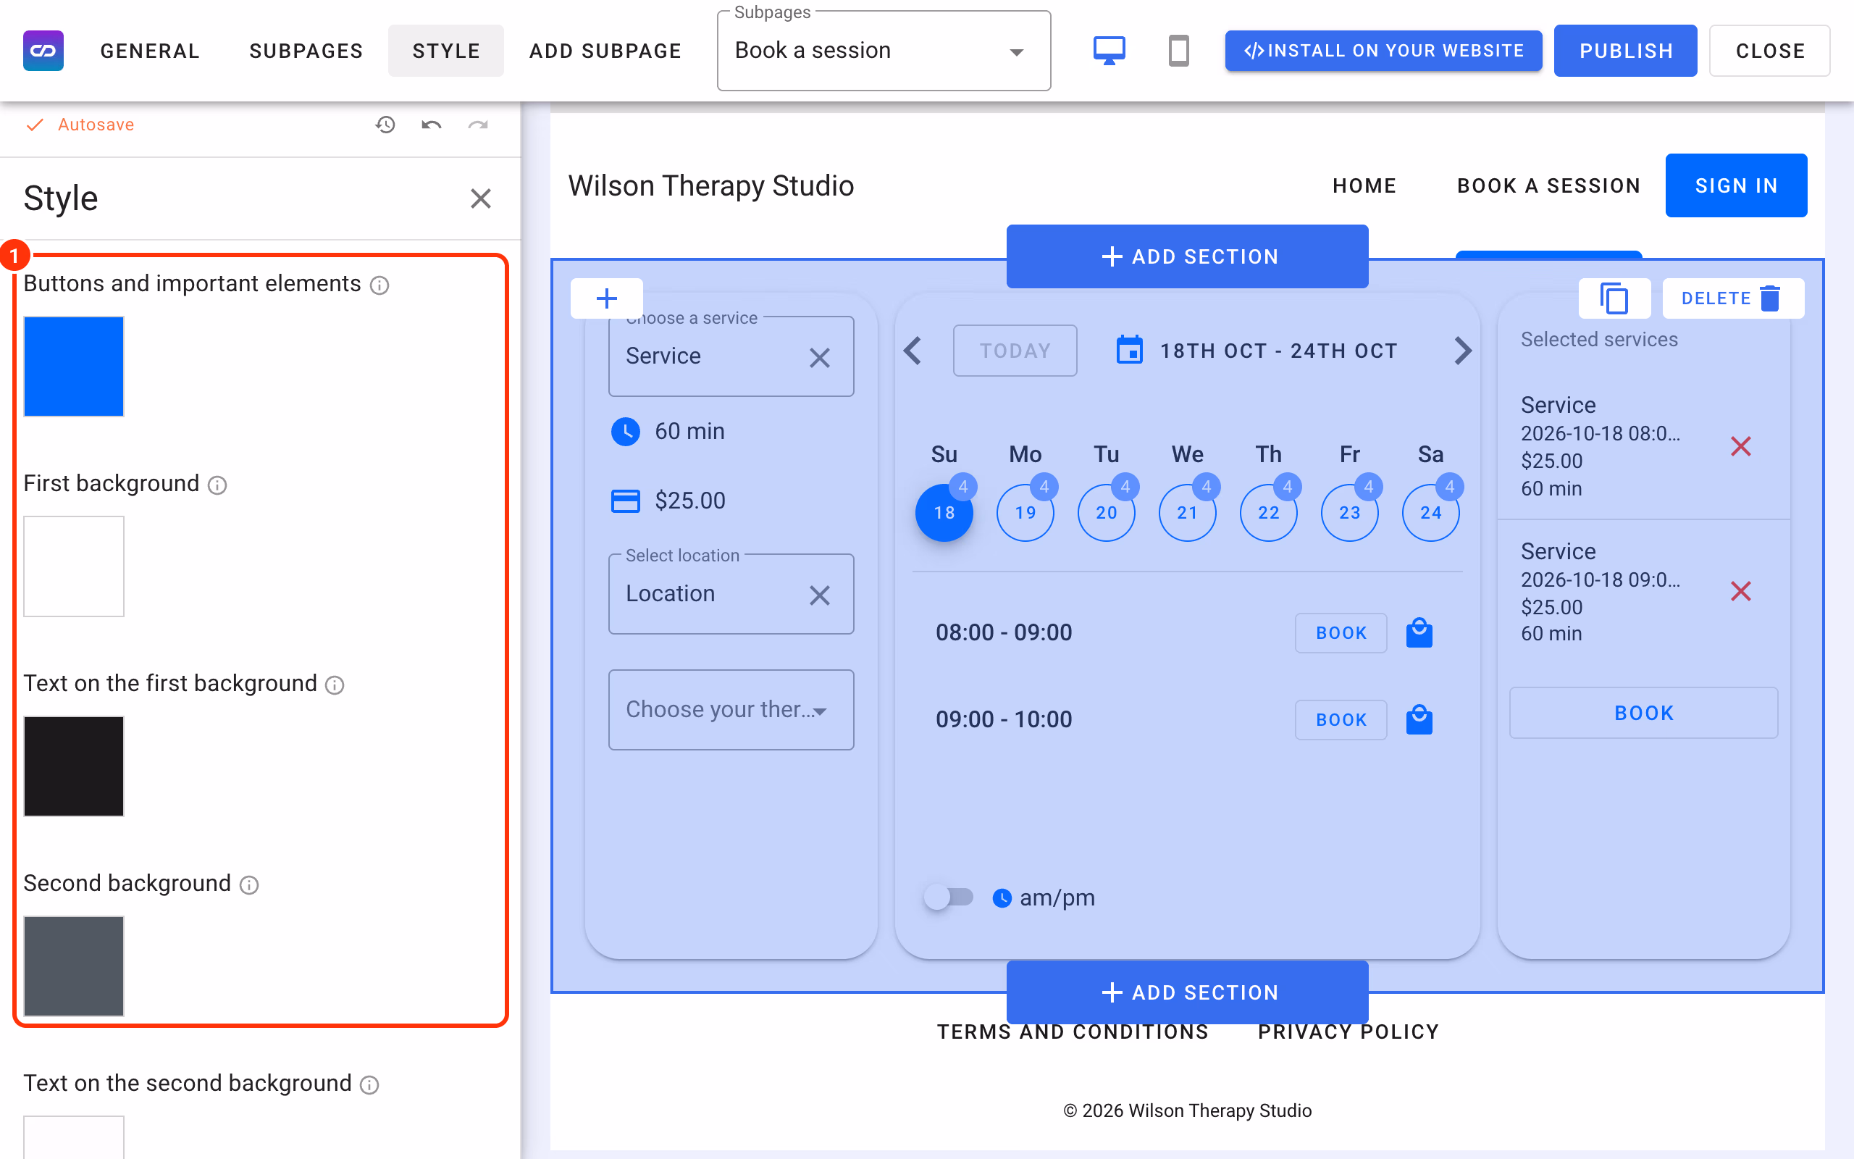1854x1159 pixels.
Task: Click the plus icon in the section
Action: [607, 298]
